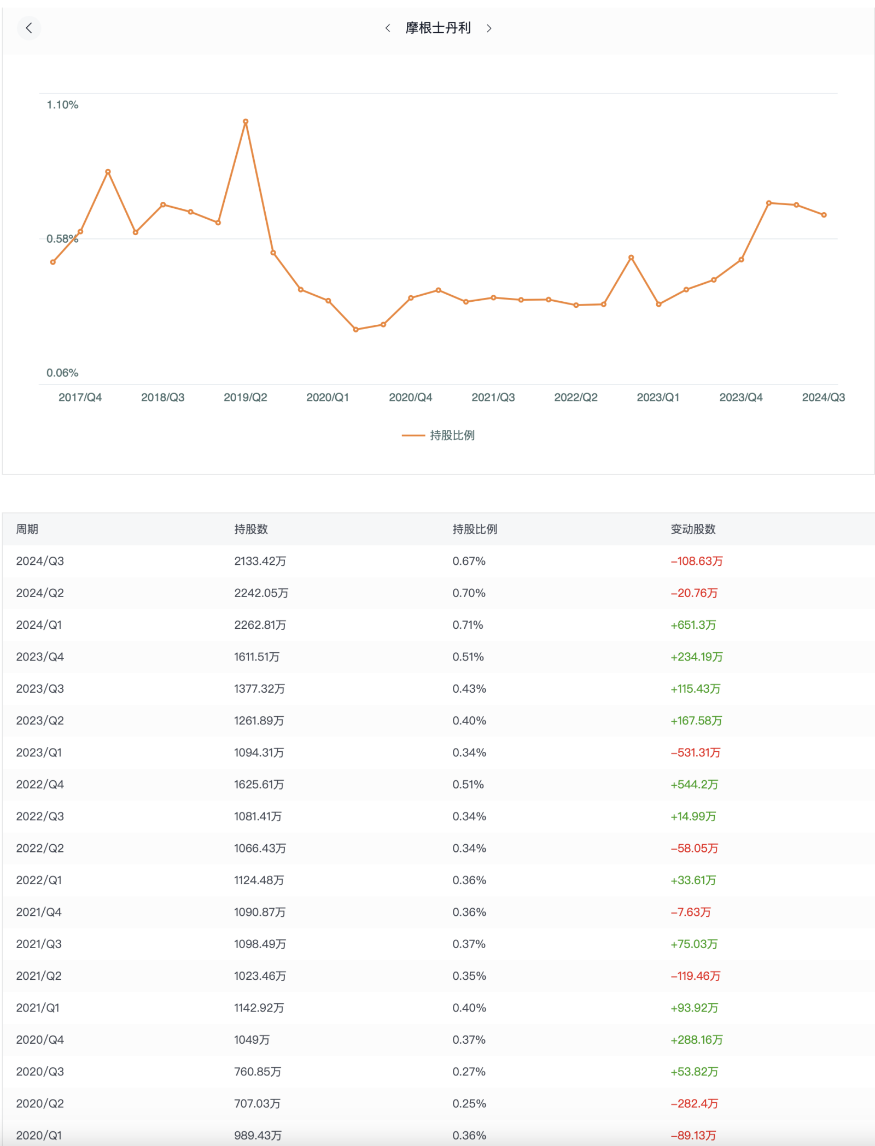Viewport: 875px width, 1146px height.
Task: Click the change value +544.2万
Action: pos(695,785)
